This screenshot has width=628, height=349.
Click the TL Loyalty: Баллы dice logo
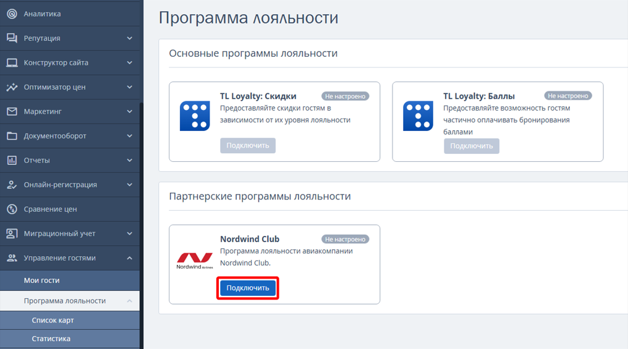(x=418, y=116)
